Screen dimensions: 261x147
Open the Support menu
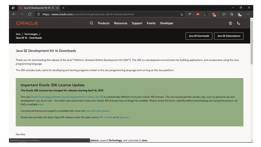click(x=137, y=23)
